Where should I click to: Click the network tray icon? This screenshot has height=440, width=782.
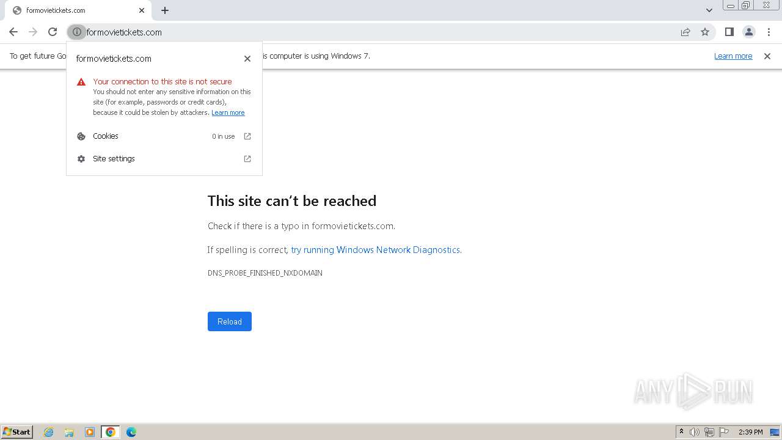tap(709, 432)
